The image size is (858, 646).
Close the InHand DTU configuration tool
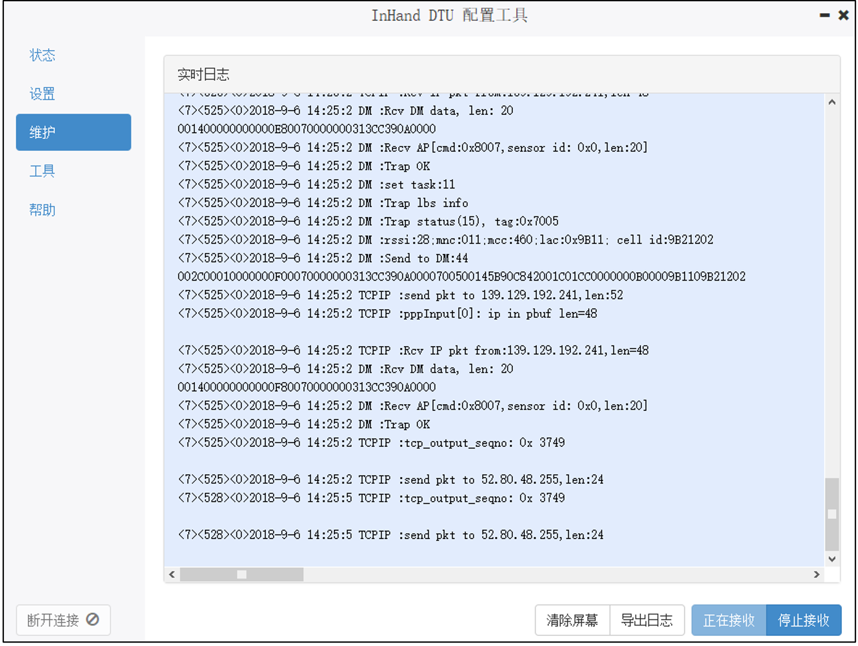point(843,15)
